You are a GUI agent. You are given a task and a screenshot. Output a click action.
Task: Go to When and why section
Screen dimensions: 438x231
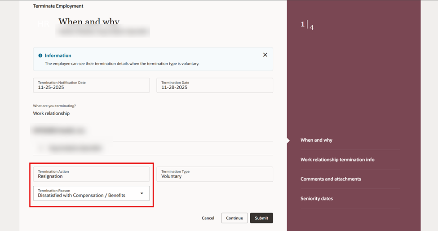click(316, 140)
